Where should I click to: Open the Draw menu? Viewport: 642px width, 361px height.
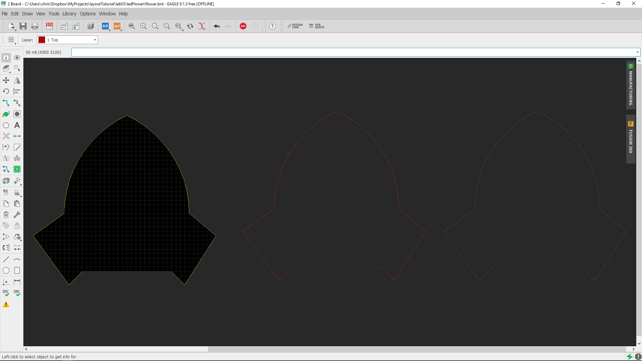(27, 14)
